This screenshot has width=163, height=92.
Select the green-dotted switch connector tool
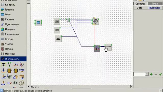(x=9, y=65)
